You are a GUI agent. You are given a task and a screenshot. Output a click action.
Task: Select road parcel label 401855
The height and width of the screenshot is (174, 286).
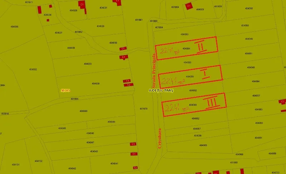pyautogui.click(x=74, y=99)
